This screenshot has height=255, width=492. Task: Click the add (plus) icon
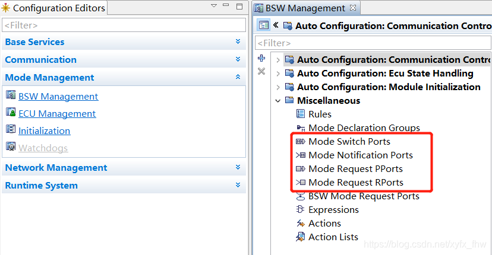tap(261, 58)
